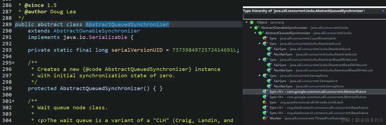The width and height of the screenshot is (386, 125).
Task: Click the AbstractOwnableSynchronizer abstract class icon in hierarchy
Action: tap(257, 28)
